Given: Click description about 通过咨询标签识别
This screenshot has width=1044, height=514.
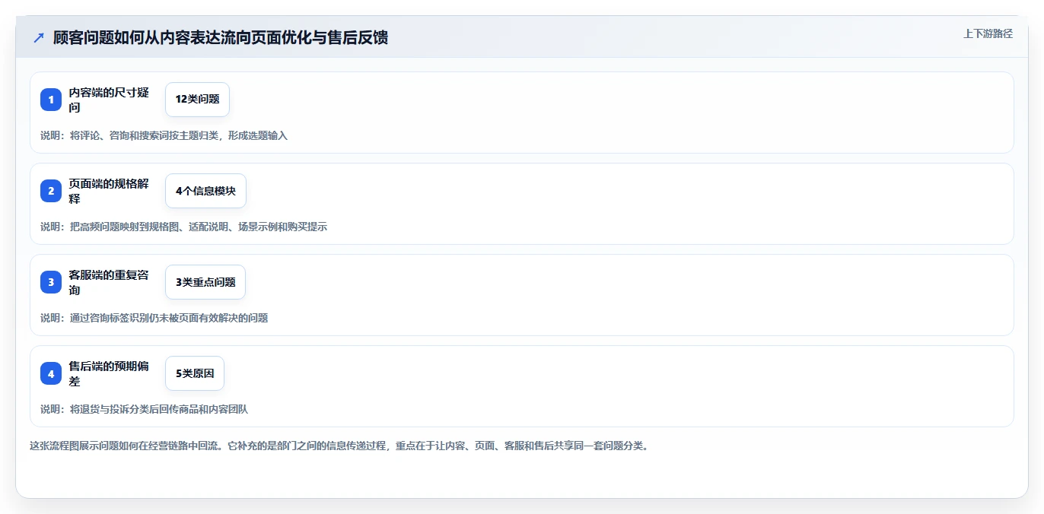Looking at the screenshot, I should pos(154,318).
